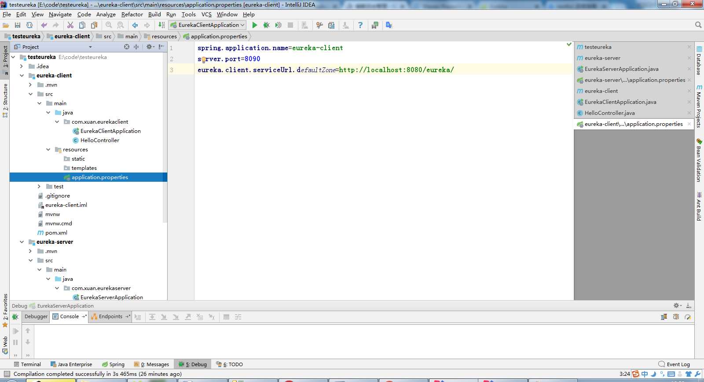This screenshot has width=704, height=382.
Task: Hide Project panel with the pin icon
Action: click(x=161, y=47)
